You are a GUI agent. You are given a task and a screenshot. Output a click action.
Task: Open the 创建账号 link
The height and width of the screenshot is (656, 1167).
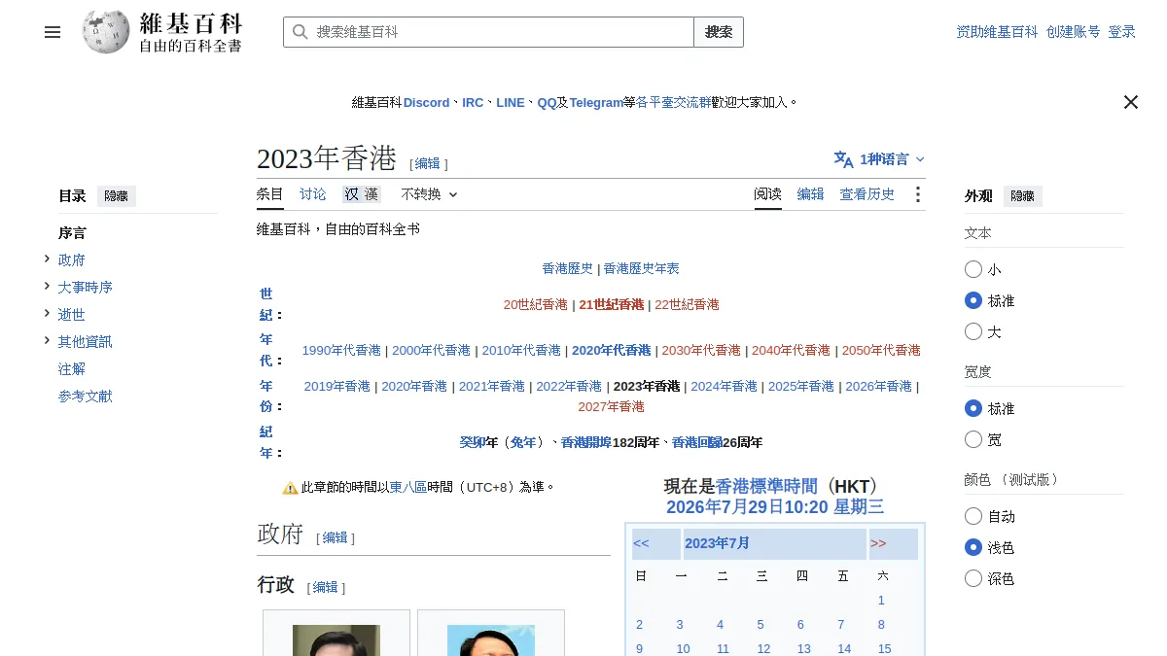1073,32
